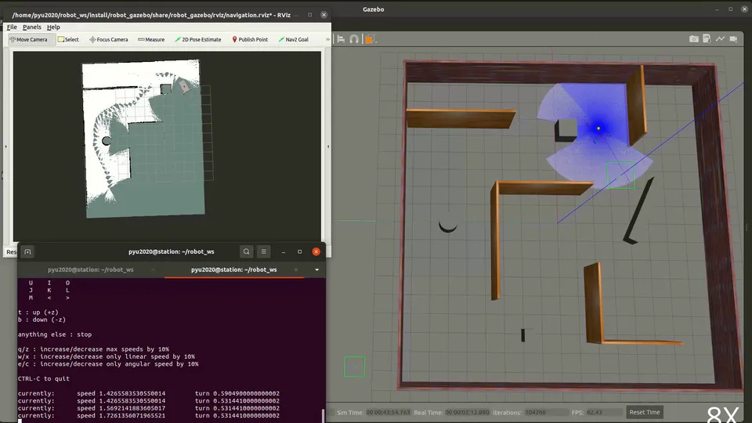Click the RViz window title bar text
This screenshot has width=752, height=423.
coord(151,15)
